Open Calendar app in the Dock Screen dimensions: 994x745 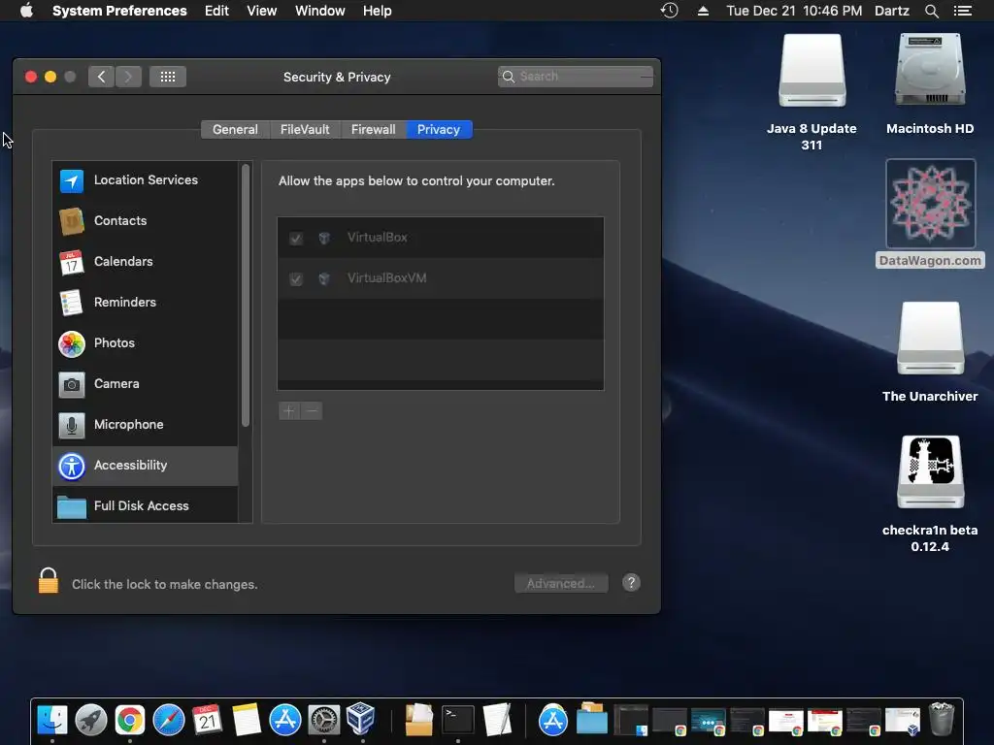[x=208, y=721]
